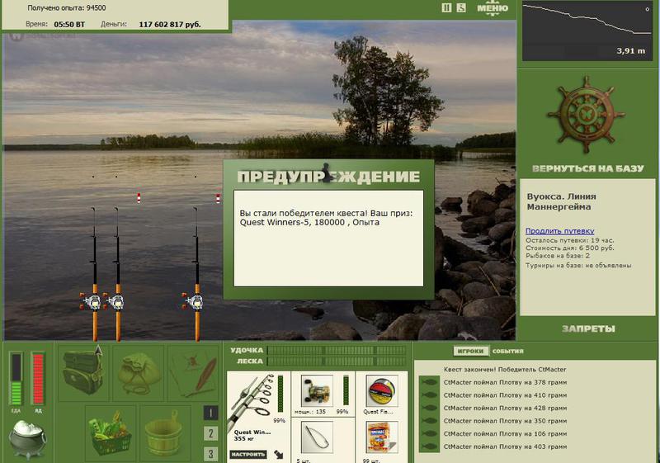Viewport: 660px width, 463px height.
Task: Switch to the ИГРОКИ tab
Action: (470, 351)
